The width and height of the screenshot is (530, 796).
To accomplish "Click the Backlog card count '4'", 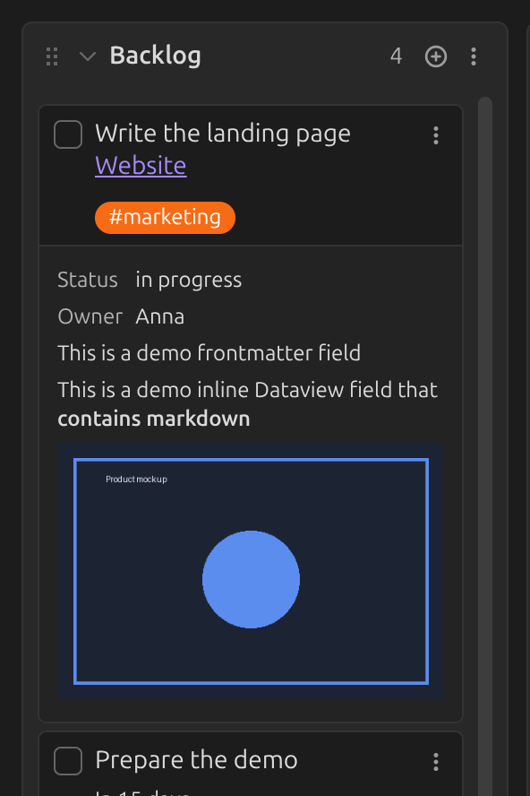I will click(x=396, y=56).
